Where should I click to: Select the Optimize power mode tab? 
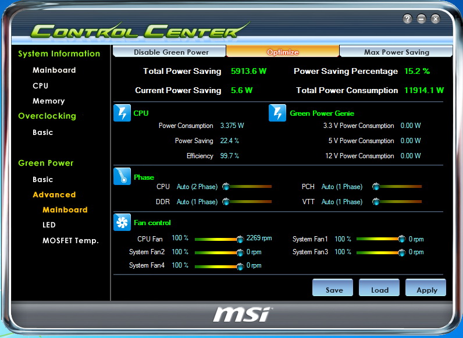tap(283, 52)
